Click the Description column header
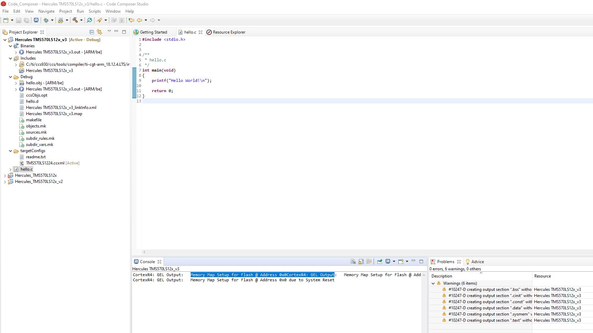Viewport: 593px width, 333px height. pos(442,276)
